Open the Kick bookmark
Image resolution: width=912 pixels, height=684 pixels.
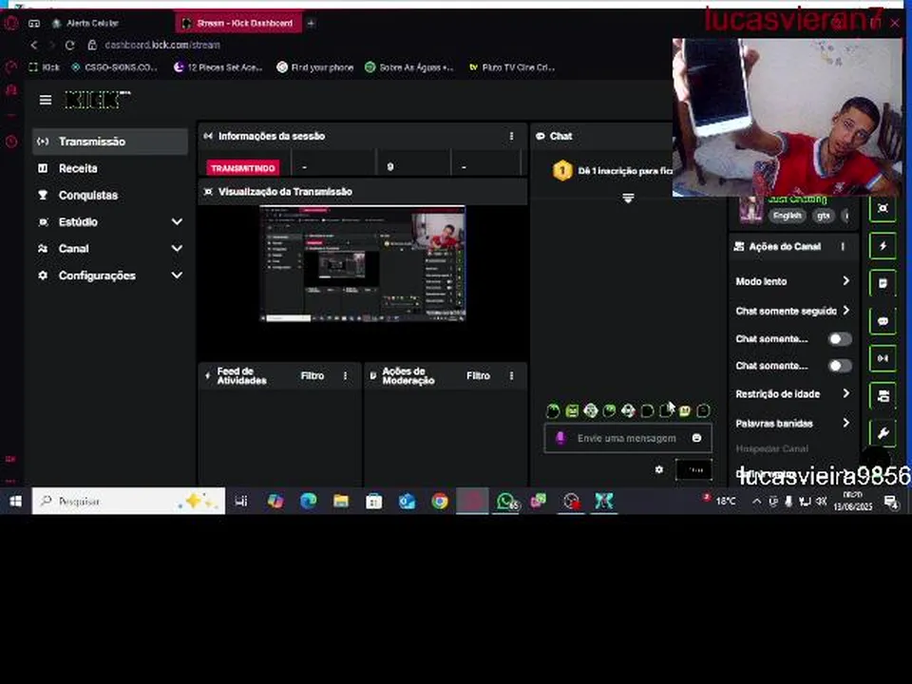point(45,67)
